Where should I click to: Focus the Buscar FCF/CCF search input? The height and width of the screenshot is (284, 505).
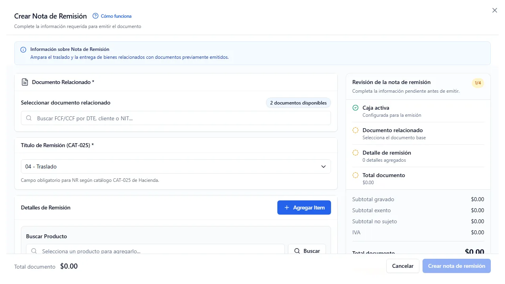176,118
